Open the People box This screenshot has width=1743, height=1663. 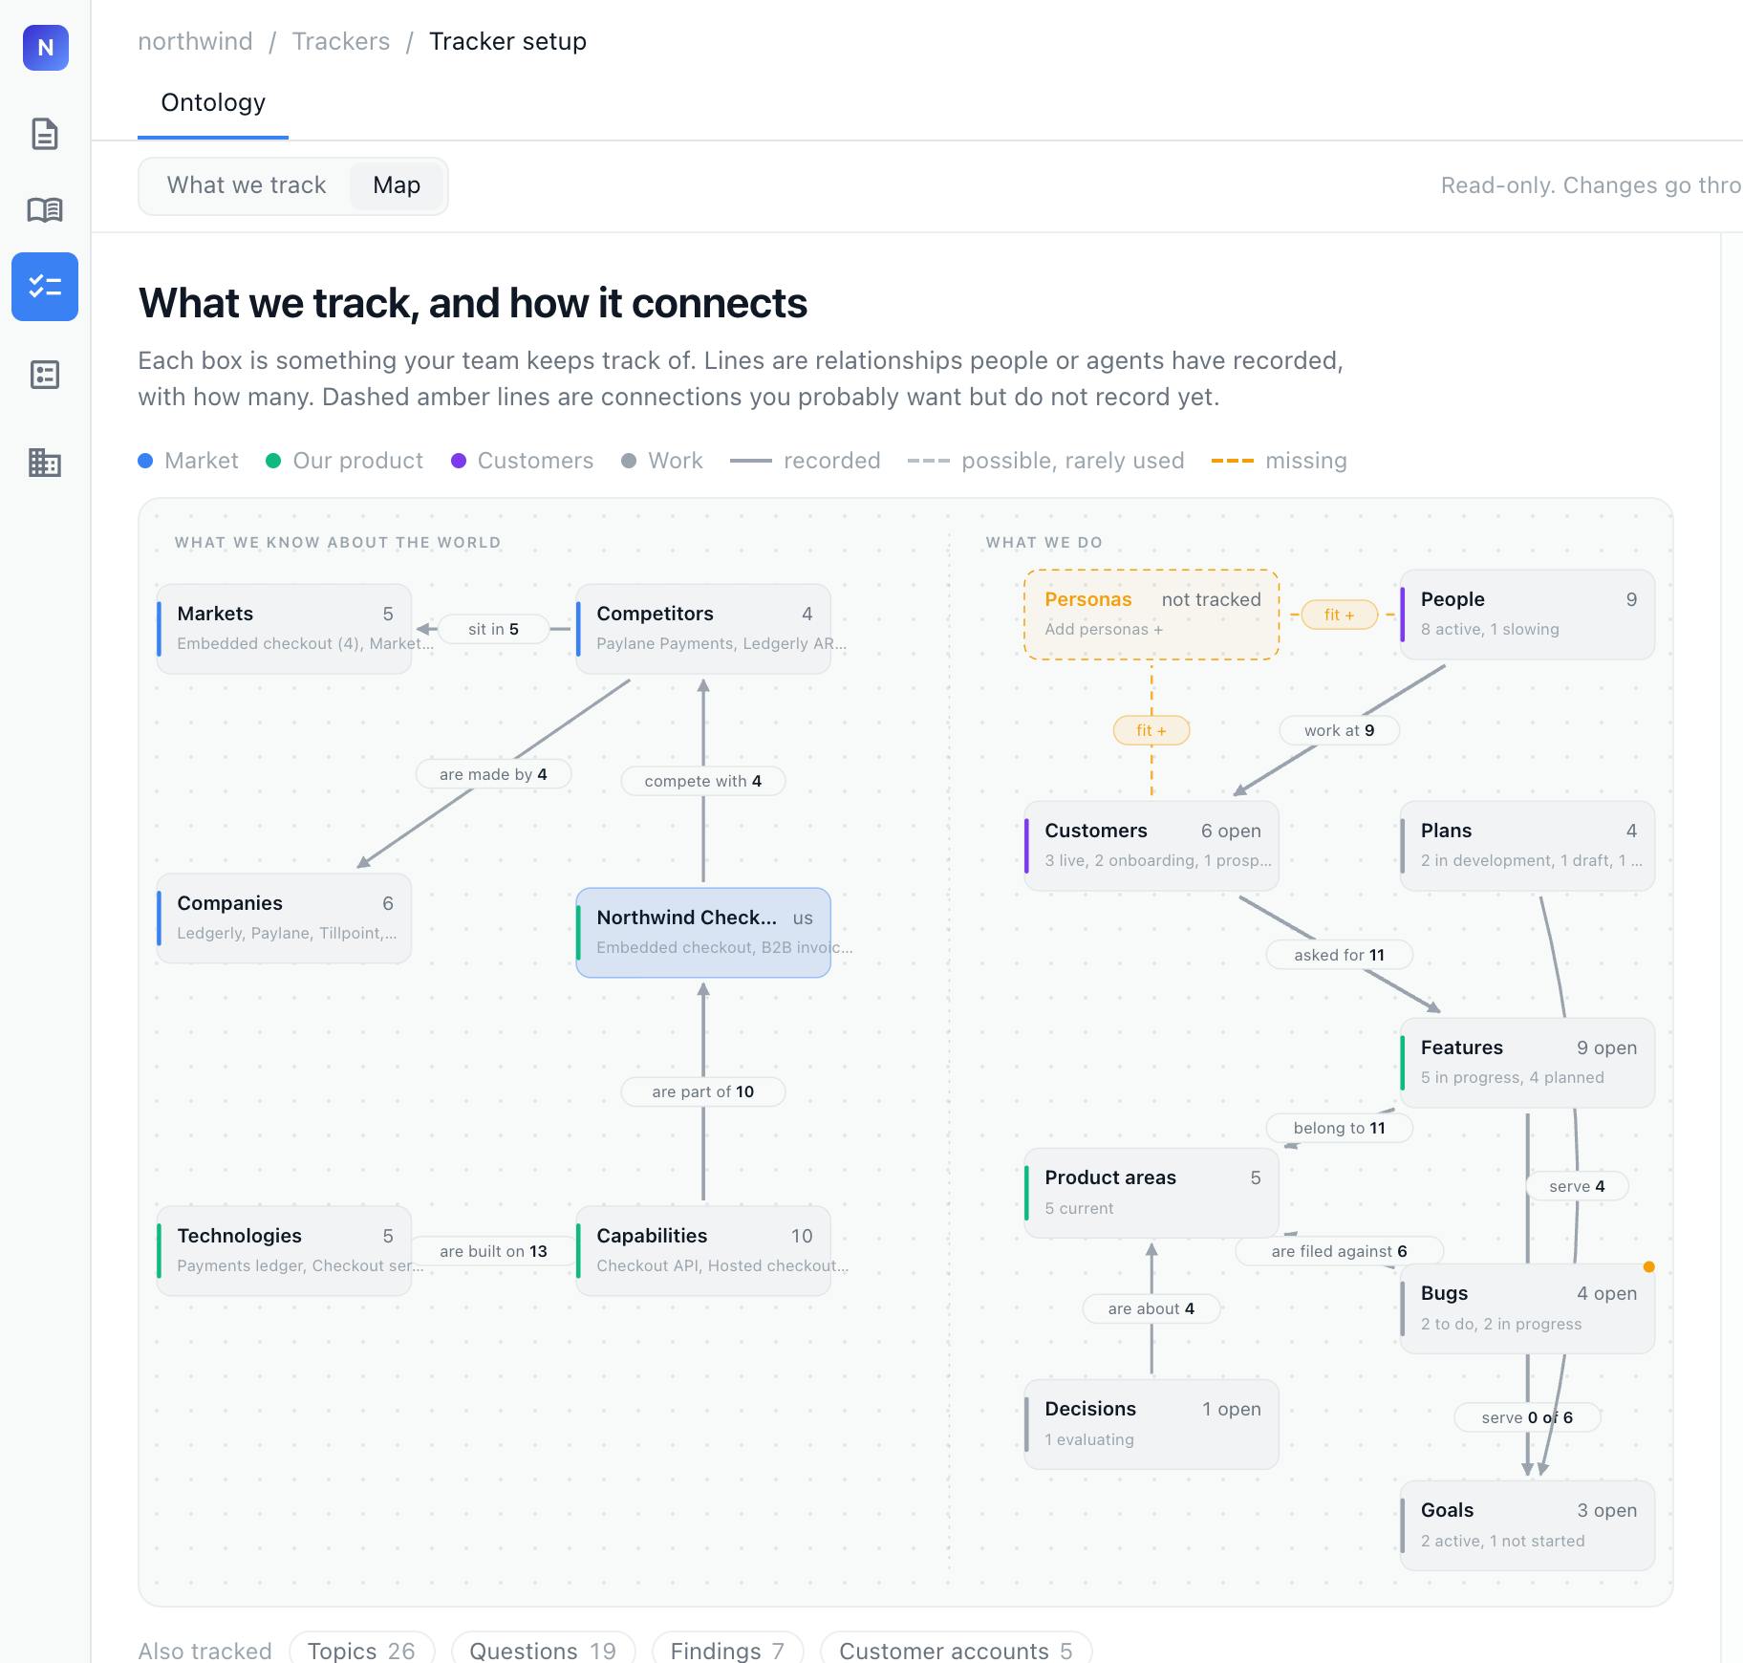[1527, 614]
